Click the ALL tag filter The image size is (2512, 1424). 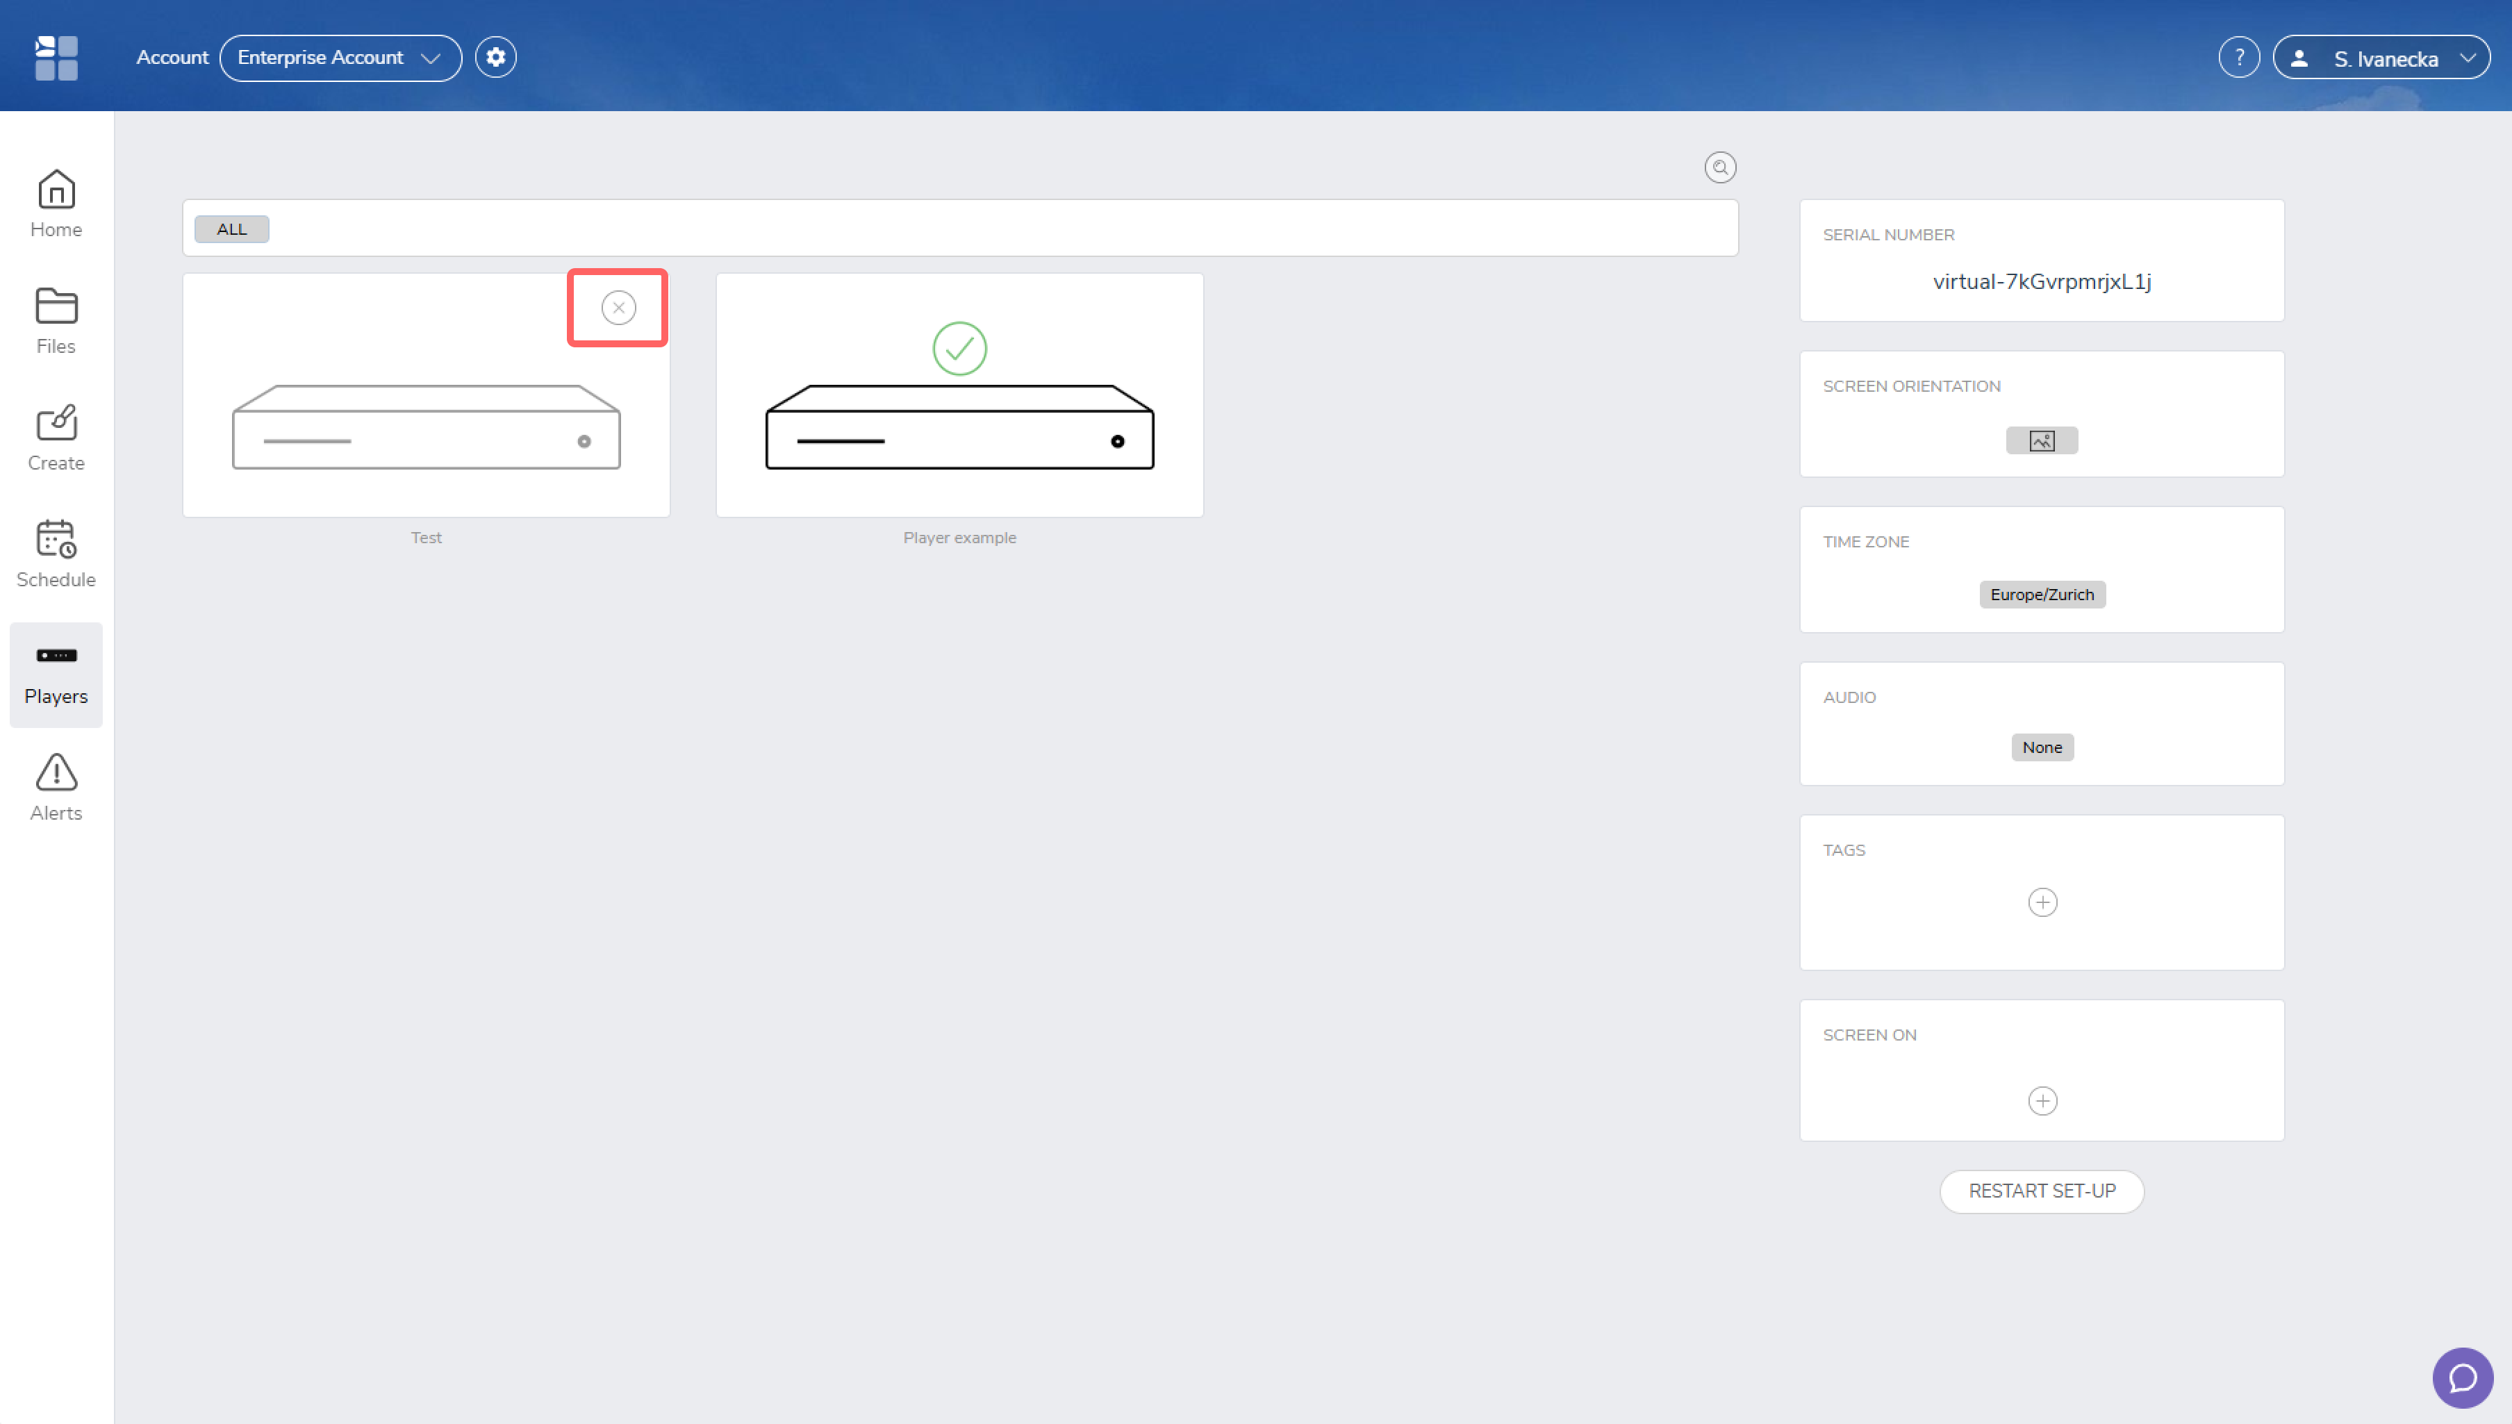[x=232, y=229]
